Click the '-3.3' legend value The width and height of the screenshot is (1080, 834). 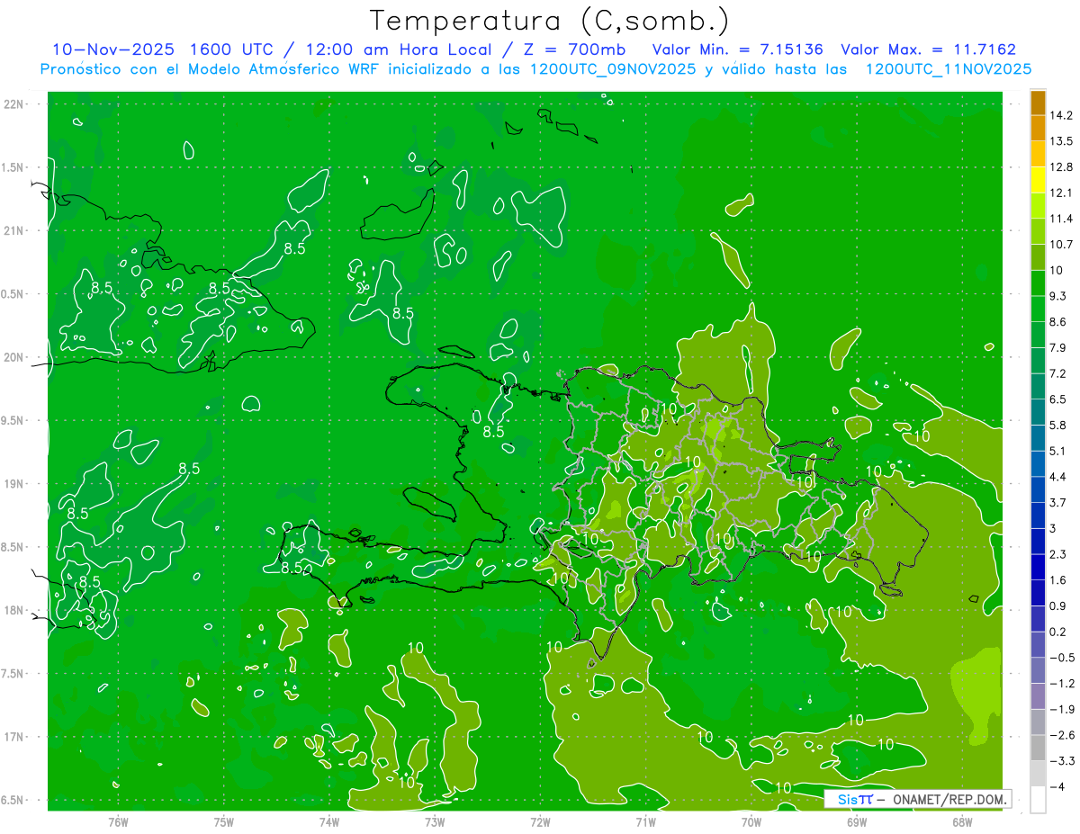point(1061,761)
